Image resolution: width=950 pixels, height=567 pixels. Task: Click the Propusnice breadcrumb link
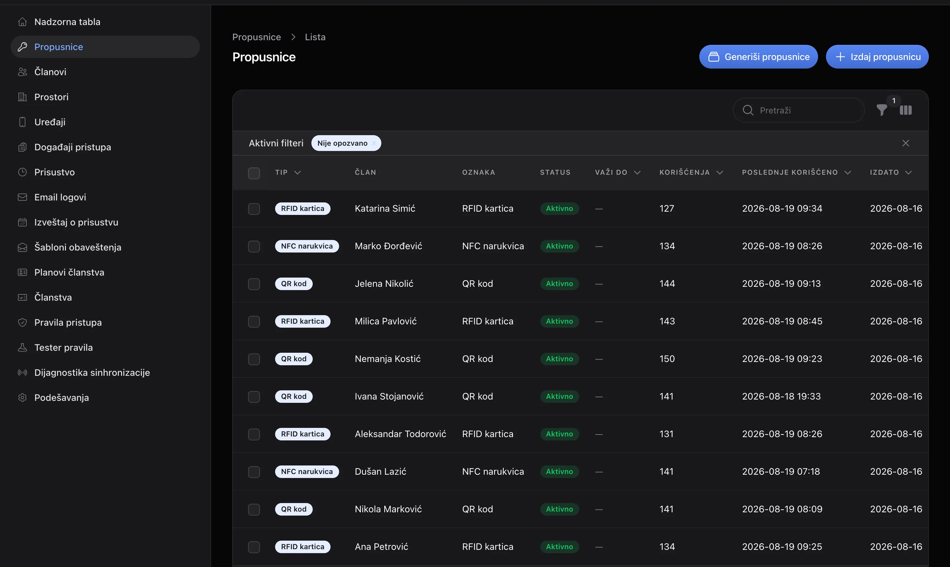[257, 37]
